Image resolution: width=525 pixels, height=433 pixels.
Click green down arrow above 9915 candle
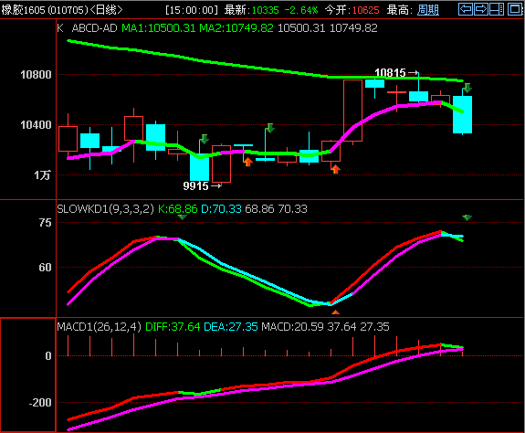pos(205,139)
